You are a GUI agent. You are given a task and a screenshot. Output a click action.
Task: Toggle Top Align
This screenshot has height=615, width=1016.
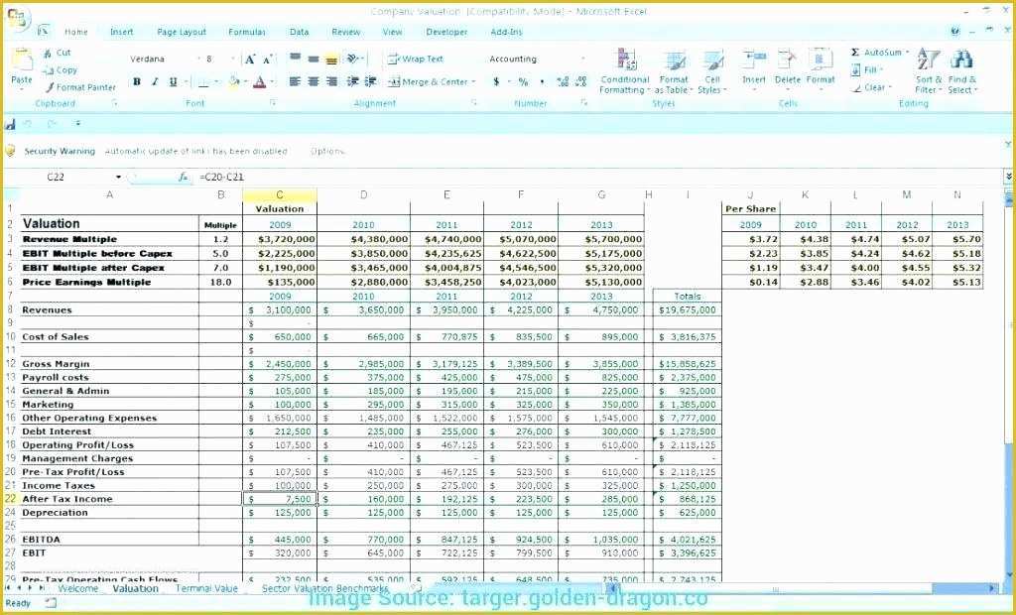(296, 59)
